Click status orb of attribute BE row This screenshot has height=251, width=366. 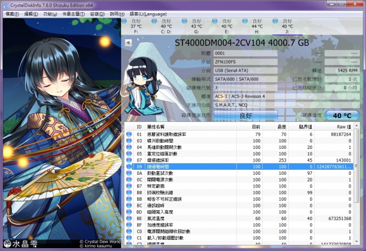(129, 218)
